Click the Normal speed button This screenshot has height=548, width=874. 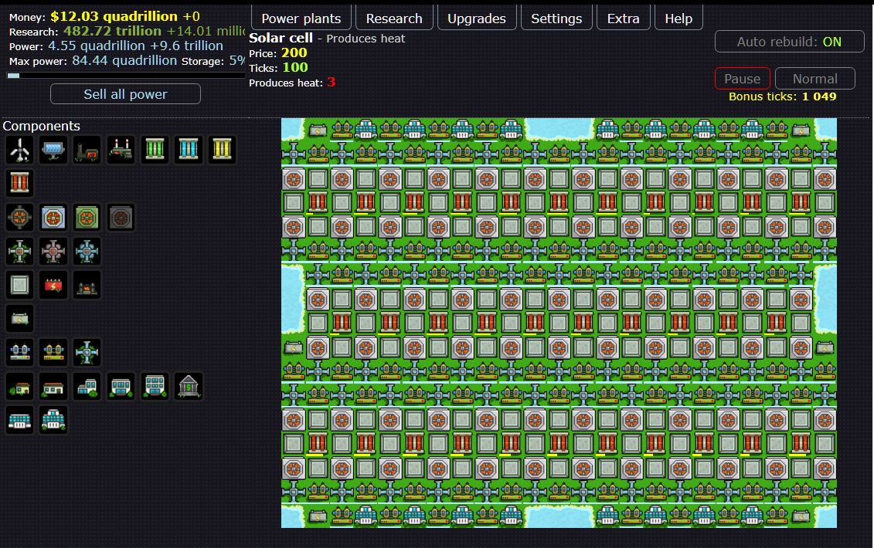815,79
